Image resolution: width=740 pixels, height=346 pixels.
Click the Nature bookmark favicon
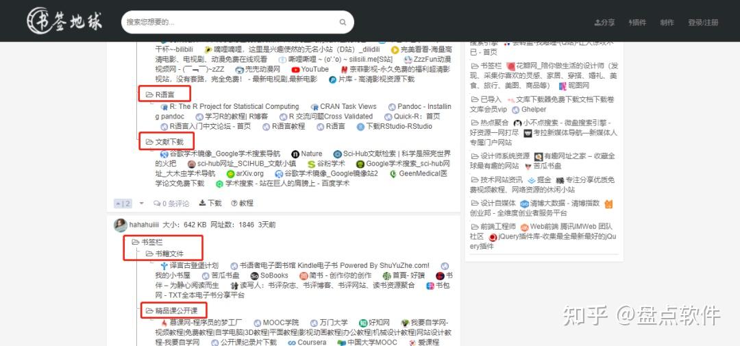coord(295,154)
